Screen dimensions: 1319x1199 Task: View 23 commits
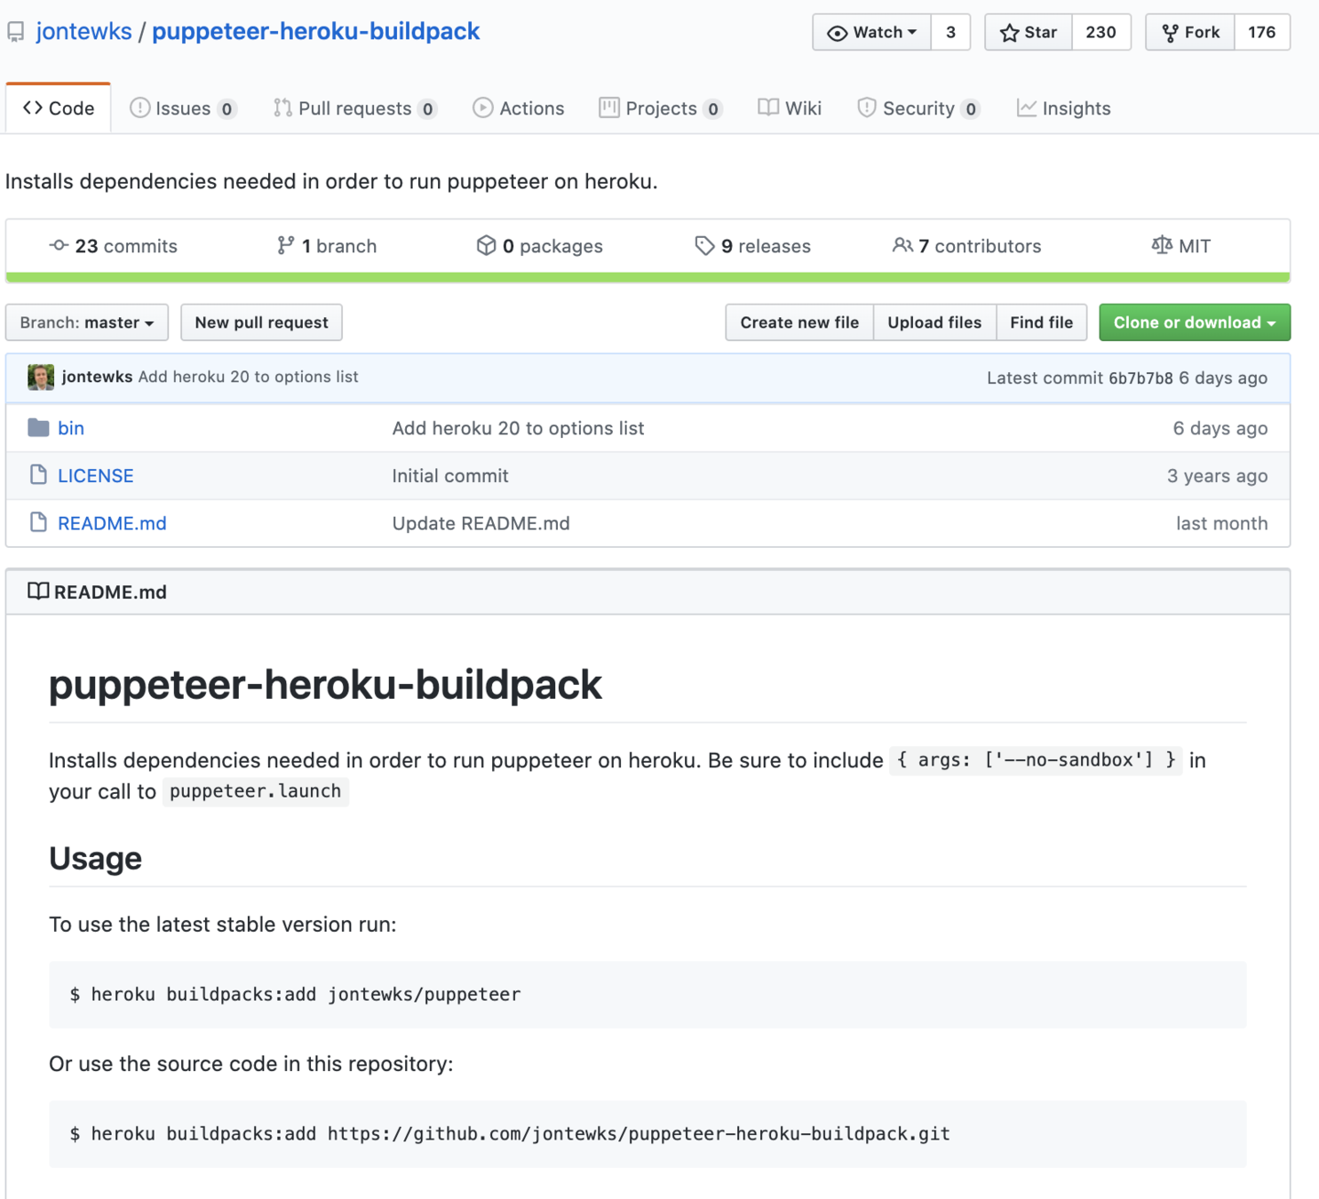pos(113,246)
